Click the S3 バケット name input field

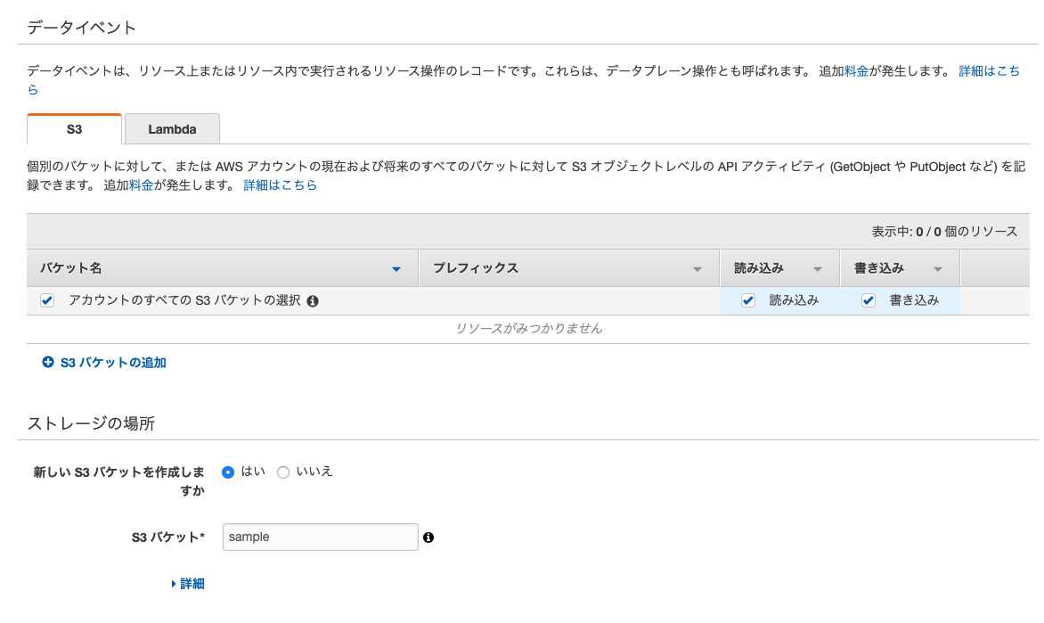320,537
